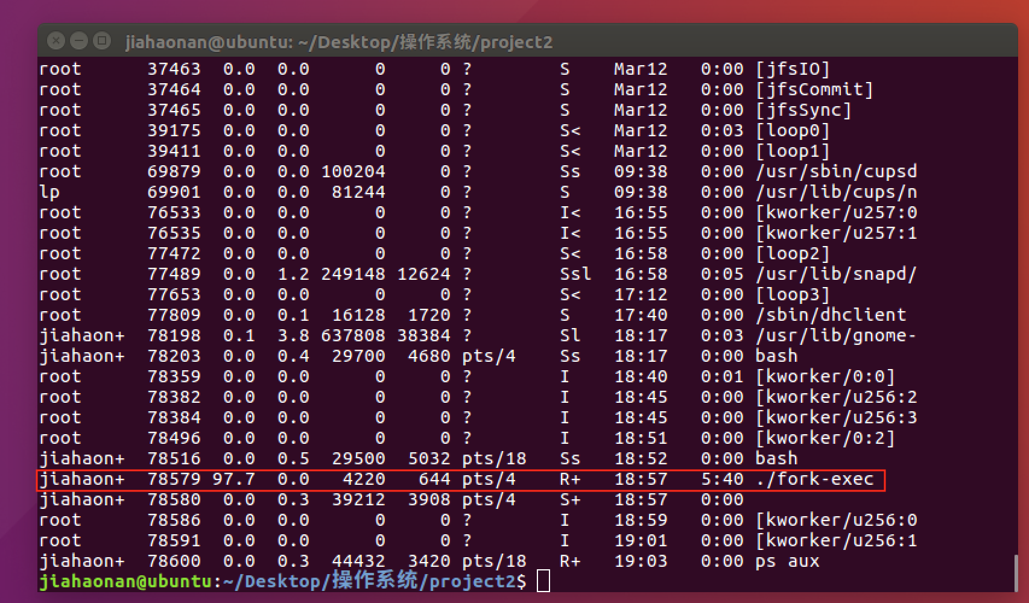
Task: Click the [loop1] process name
Action: pyautogui.click(x=793, y=151)
